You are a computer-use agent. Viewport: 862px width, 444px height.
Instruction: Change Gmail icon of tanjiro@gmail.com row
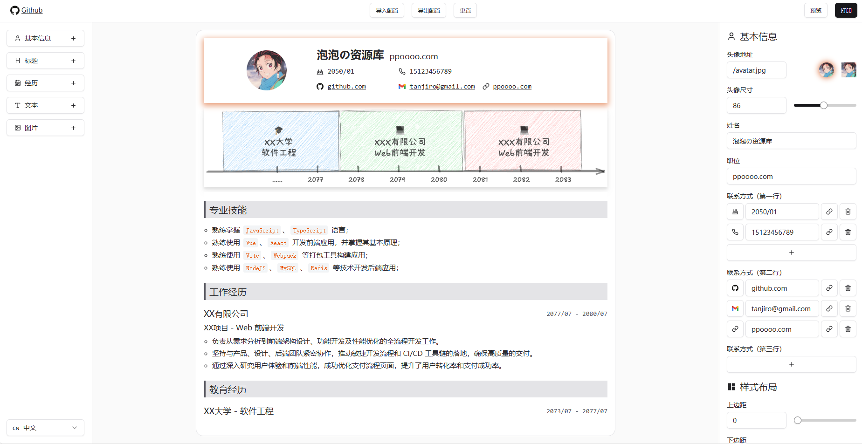click(735, 308)
